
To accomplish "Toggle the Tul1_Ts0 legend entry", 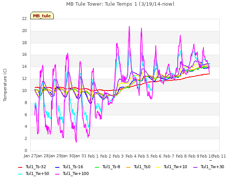I will tap(138, 167).
